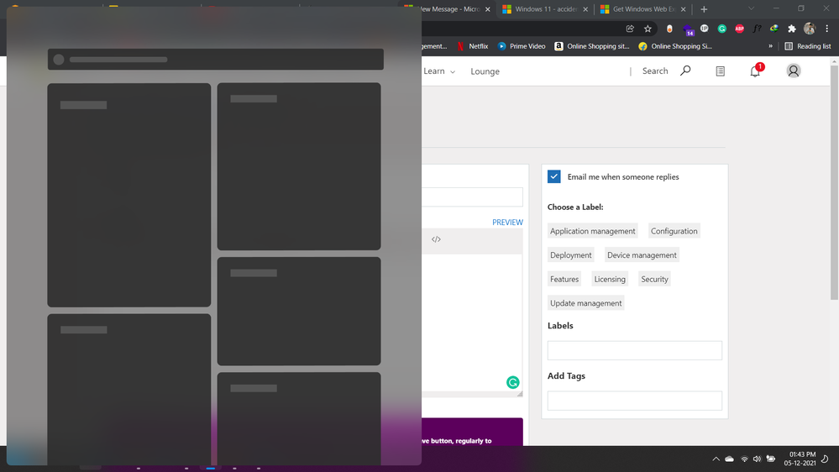Screen dimensions: 839x472
Task: Select the Deployment label
Action: pyautogui.click(x=570, y=255)
